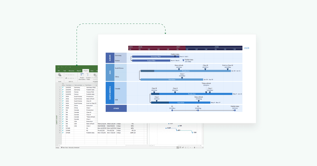This screenshot has height=166, width=317.
Task: Open the Sub-swimlane column filter dropdown
Action: coord(83,85)
